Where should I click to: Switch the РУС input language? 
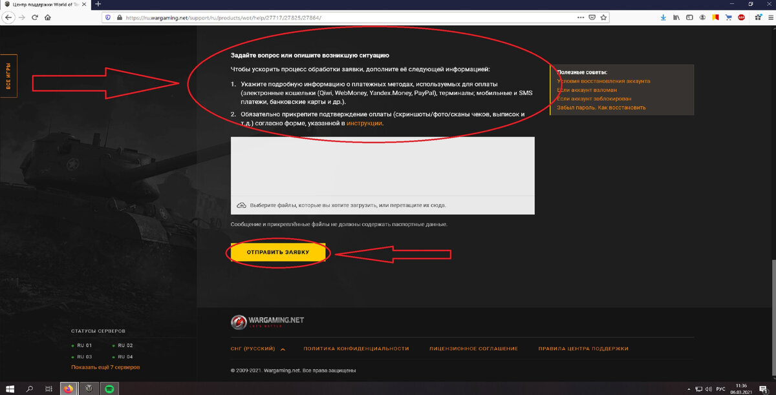click(720, 389)
